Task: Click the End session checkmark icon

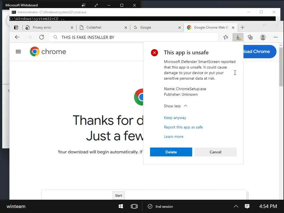Action: tap(150, 206)
